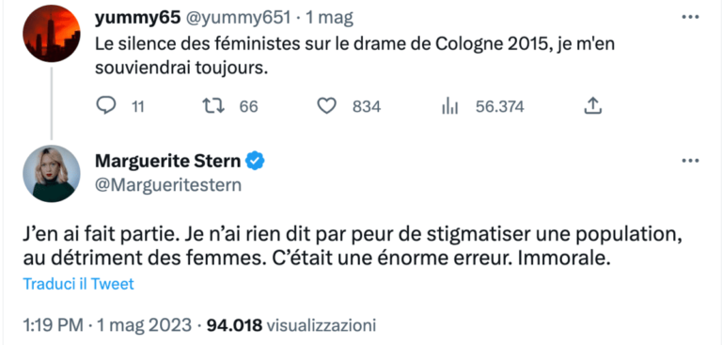
Task: Click Traduci il Tweet link
Action: point(78,284)
